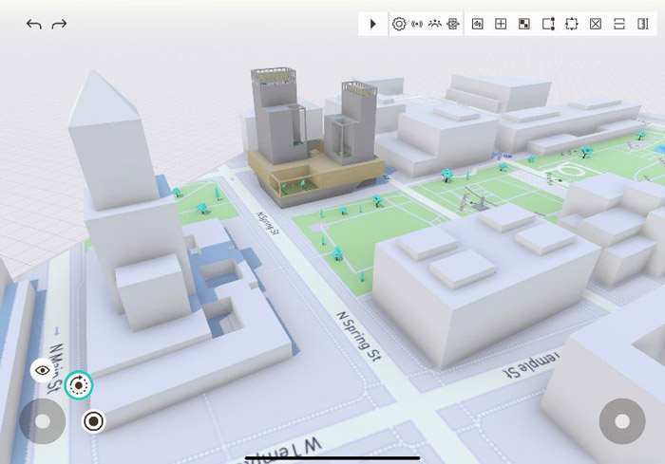Click the broadcast signal icon

417,24
